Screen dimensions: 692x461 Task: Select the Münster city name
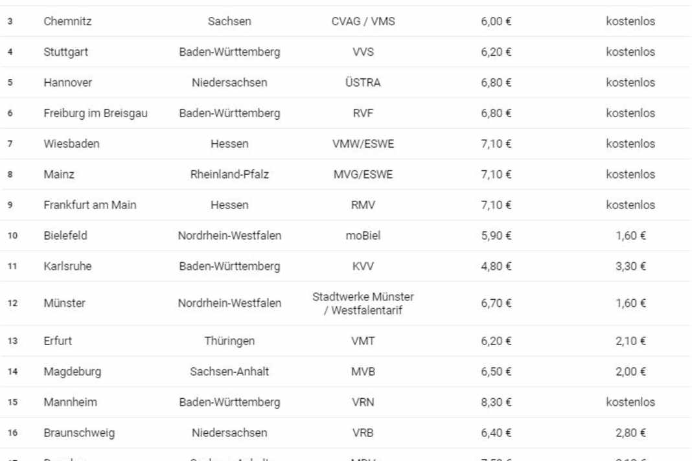[64, 303]
